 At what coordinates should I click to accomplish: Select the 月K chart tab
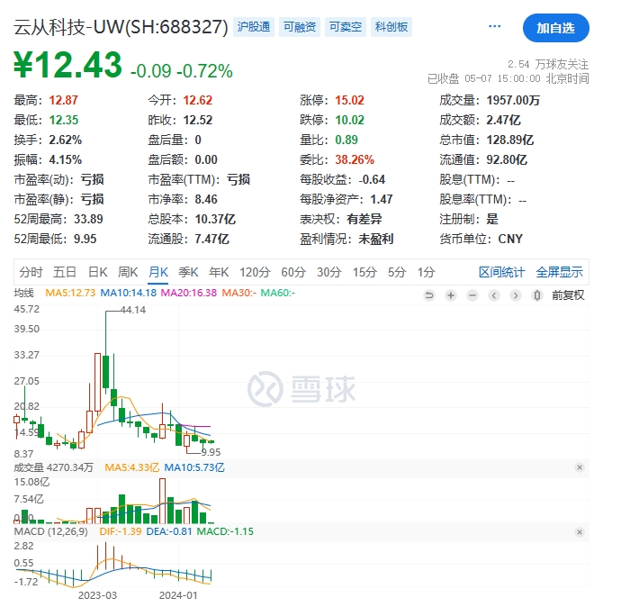(158, 272)
